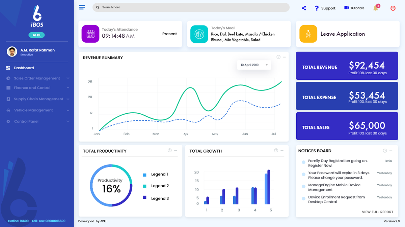Image resolution: width=405 pixels, height=227 pixels.
Task: Click the Legend 2 color swatch
Action: click(145, 186)
